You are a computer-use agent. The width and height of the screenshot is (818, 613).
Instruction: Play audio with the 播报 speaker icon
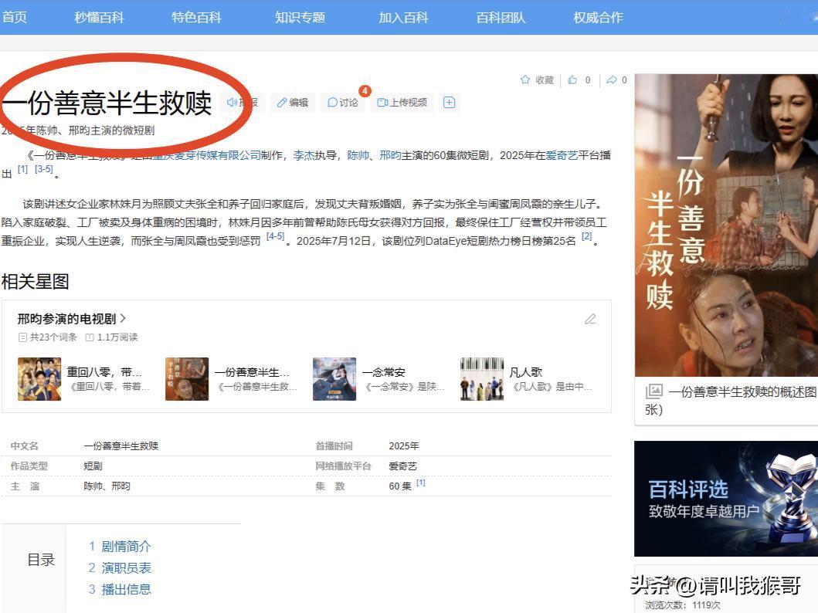click(x=233, y=102)
